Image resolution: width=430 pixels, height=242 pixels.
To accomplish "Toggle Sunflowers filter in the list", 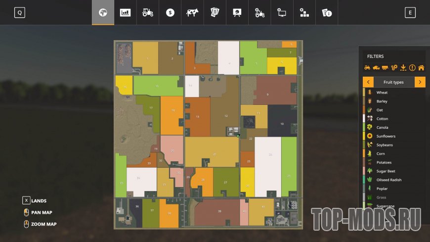I will pyautogui.click(x=385, y=136).
